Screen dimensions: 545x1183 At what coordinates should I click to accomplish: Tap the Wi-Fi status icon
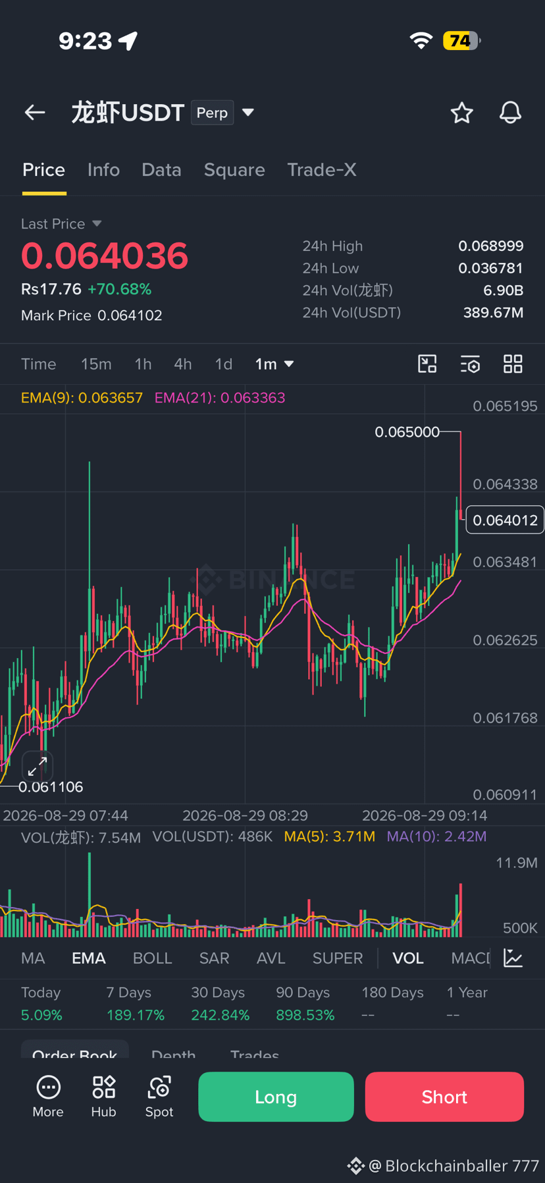(421, 41)
